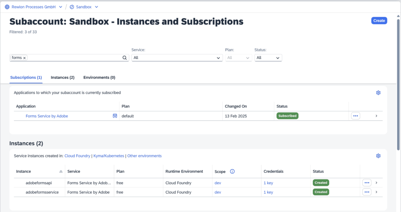The width and height of the screenshot is (401, 212).
Task: Open Subscriptions table settings gear
Action: (x=378, y=93)
